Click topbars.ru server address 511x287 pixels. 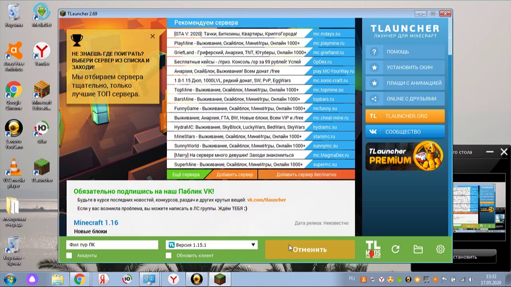tap(323, 99)
